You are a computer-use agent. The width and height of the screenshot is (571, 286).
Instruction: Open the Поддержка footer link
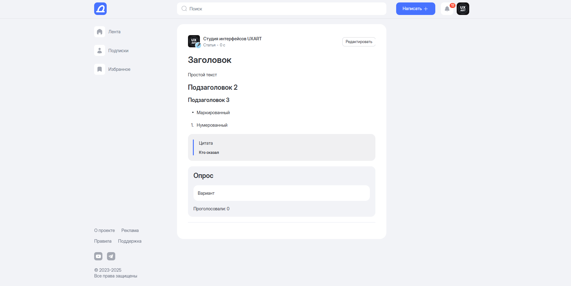(x=130, y=241)
